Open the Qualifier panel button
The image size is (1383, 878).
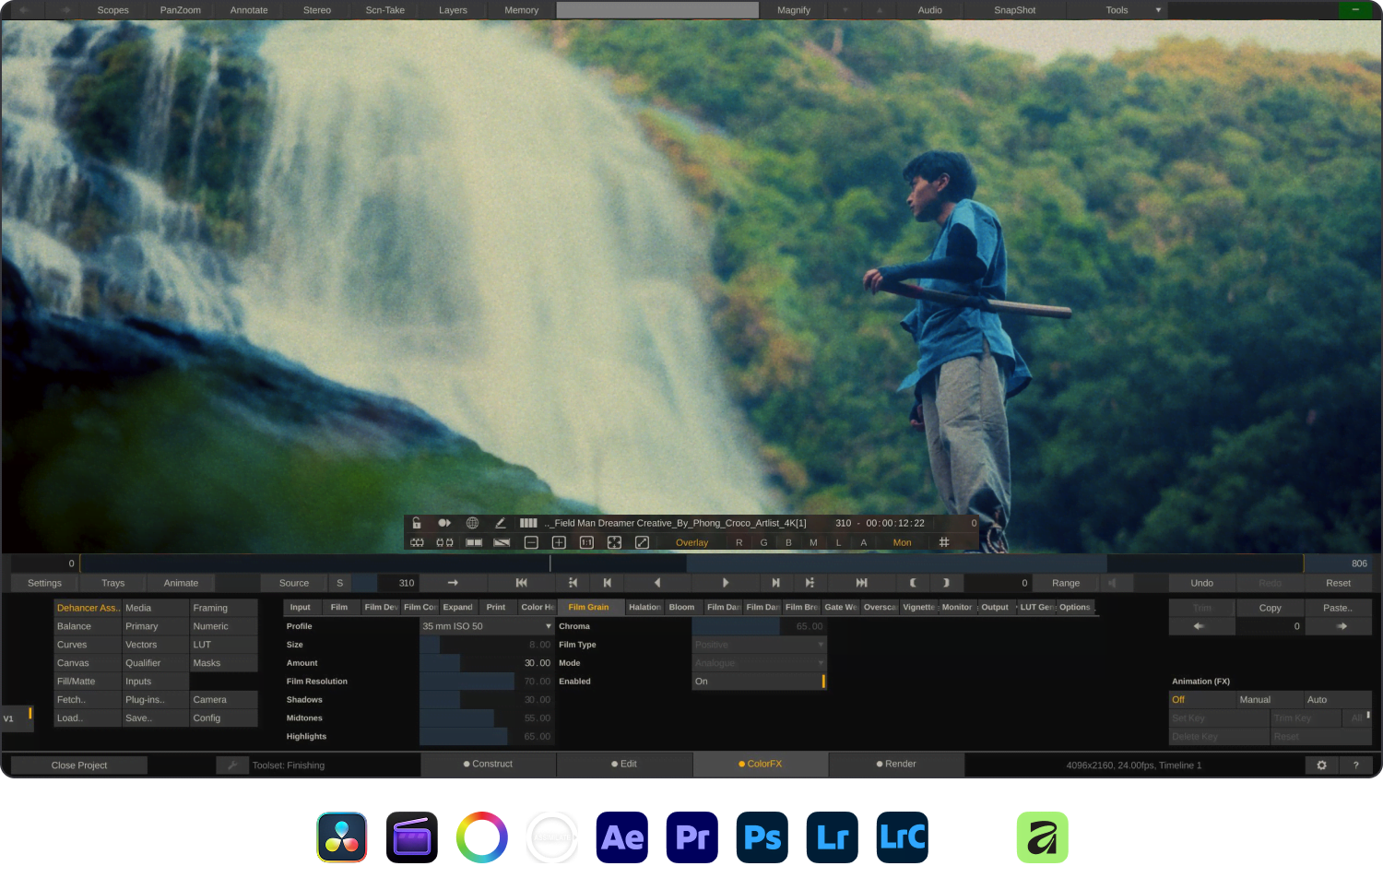[x=155, y=663]
